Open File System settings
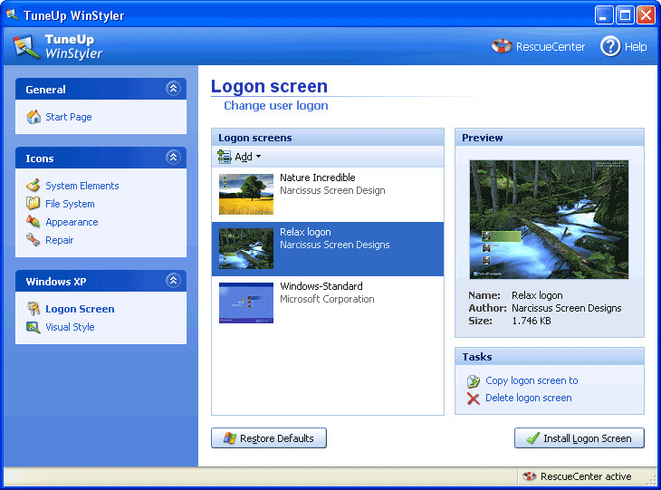 pyautogui.click(x=70, y=204)
